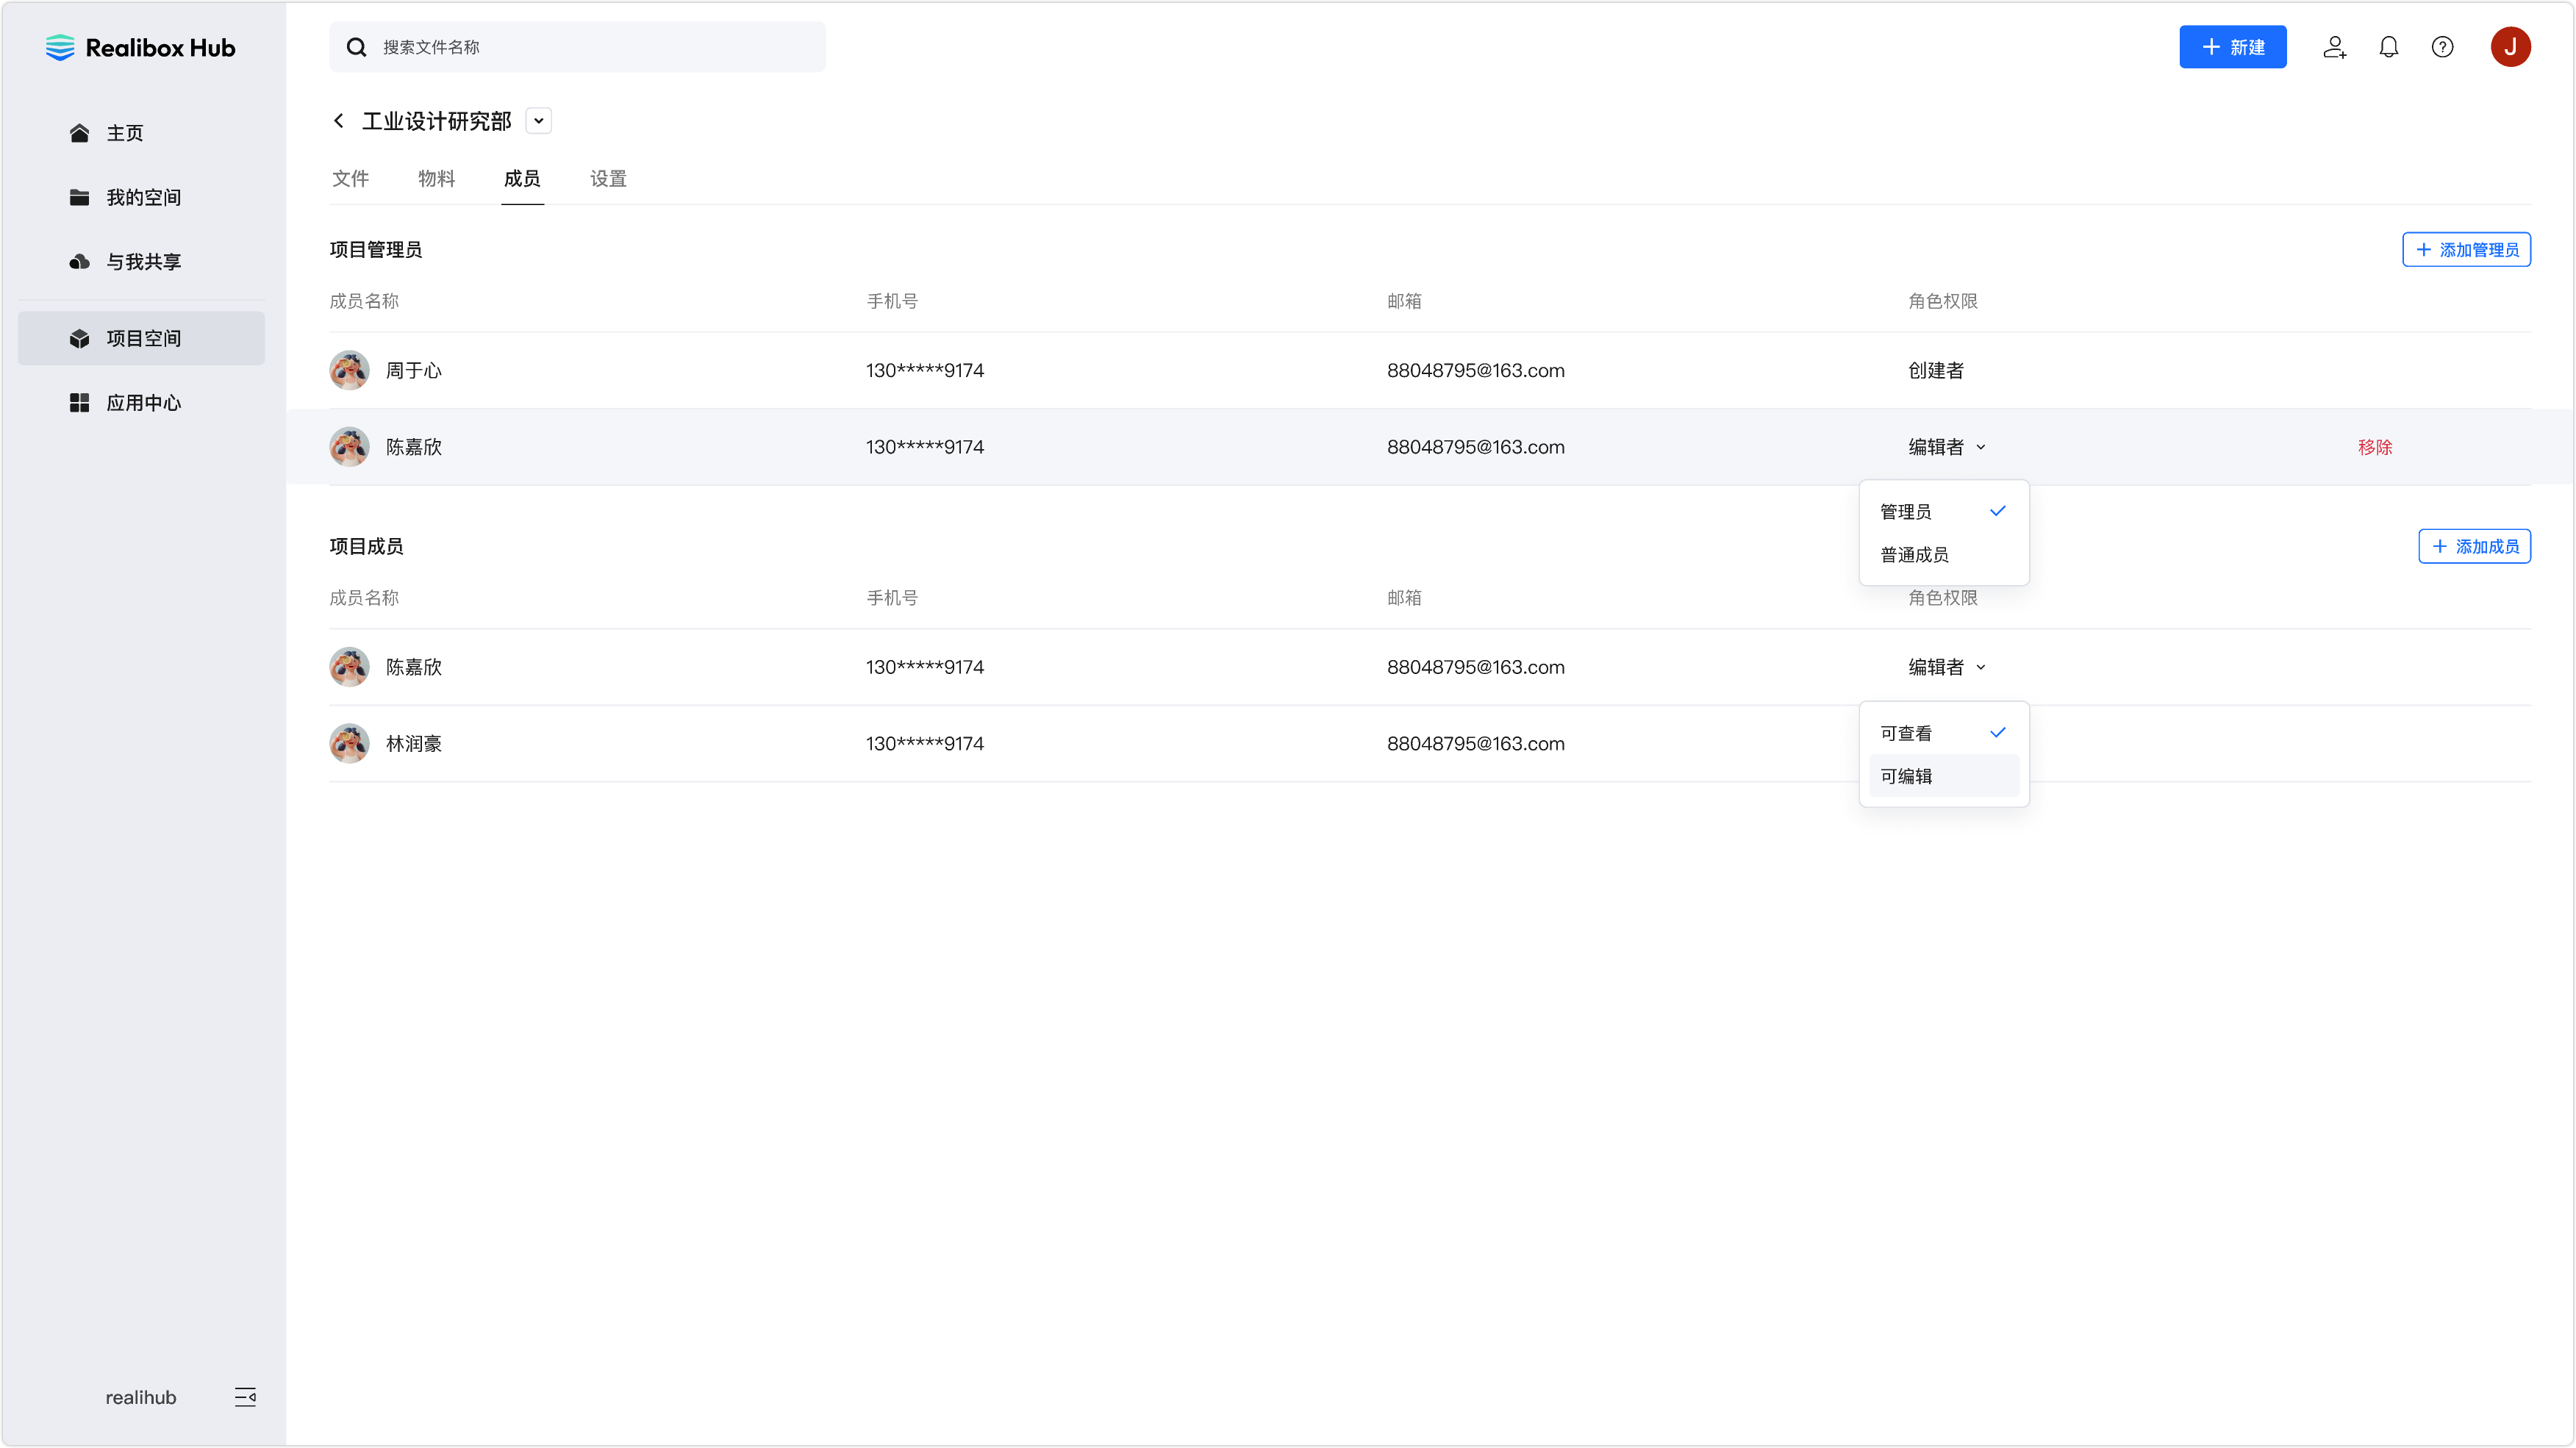The width and height of the screenshot is (2576, 1448).
Task: Click 林润豪 phone number 130*****9174
Action: tap(925, 744)
